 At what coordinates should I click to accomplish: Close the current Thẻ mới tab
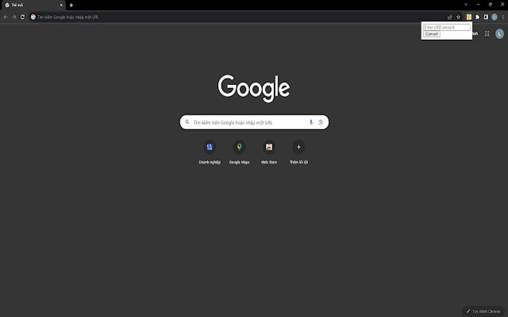click(61, 5)
